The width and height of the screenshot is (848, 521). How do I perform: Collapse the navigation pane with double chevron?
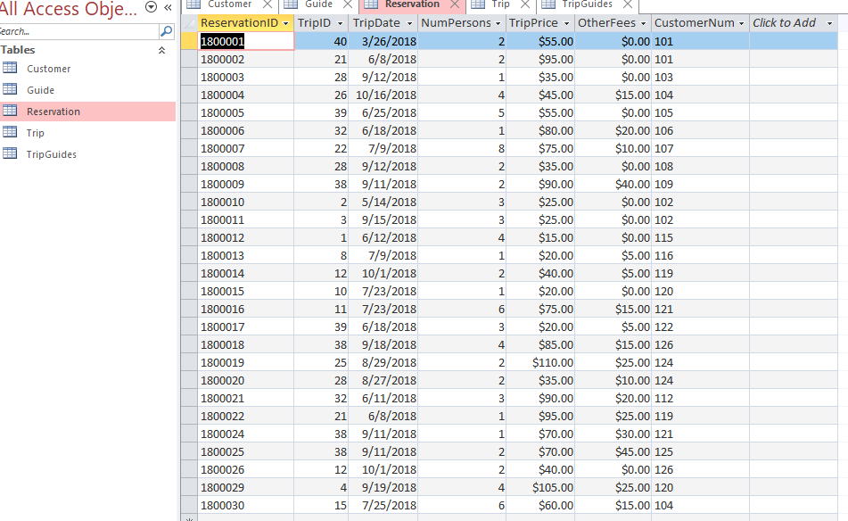tap(169, 7)
